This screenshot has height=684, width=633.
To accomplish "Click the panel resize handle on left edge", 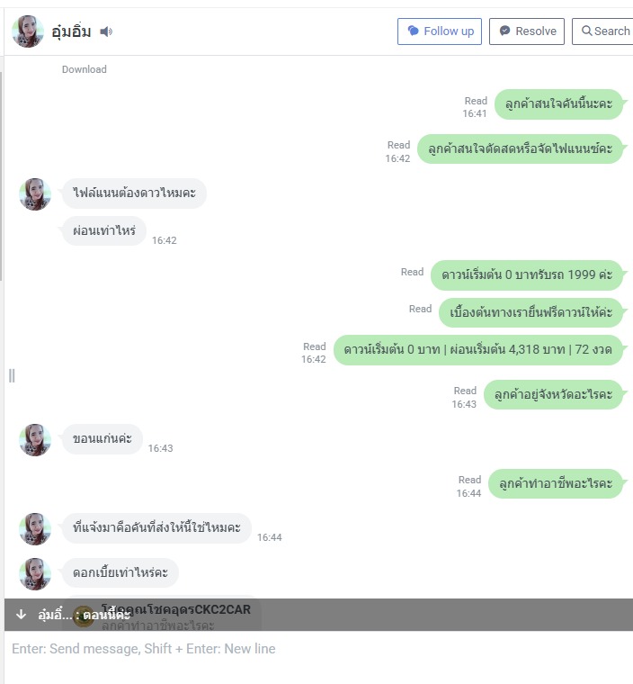I will point(12,375).
